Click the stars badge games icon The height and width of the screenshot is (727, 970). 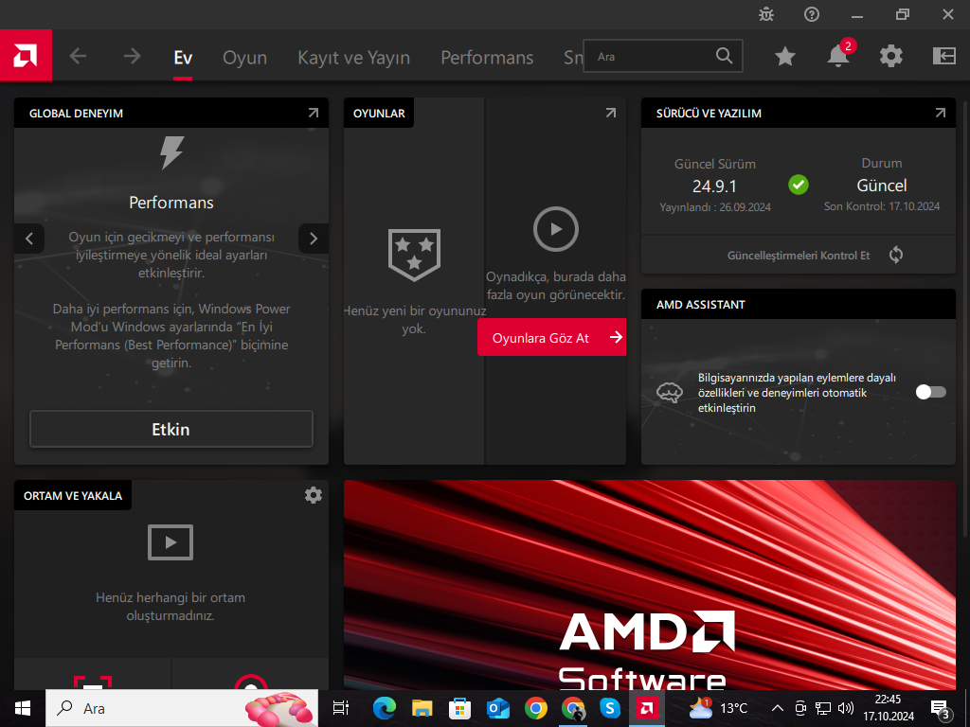click(414, 255)
